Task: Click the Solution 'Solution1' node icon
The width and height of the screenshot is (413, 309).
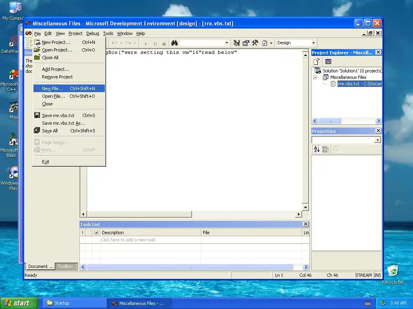Action: pos(318,71)
